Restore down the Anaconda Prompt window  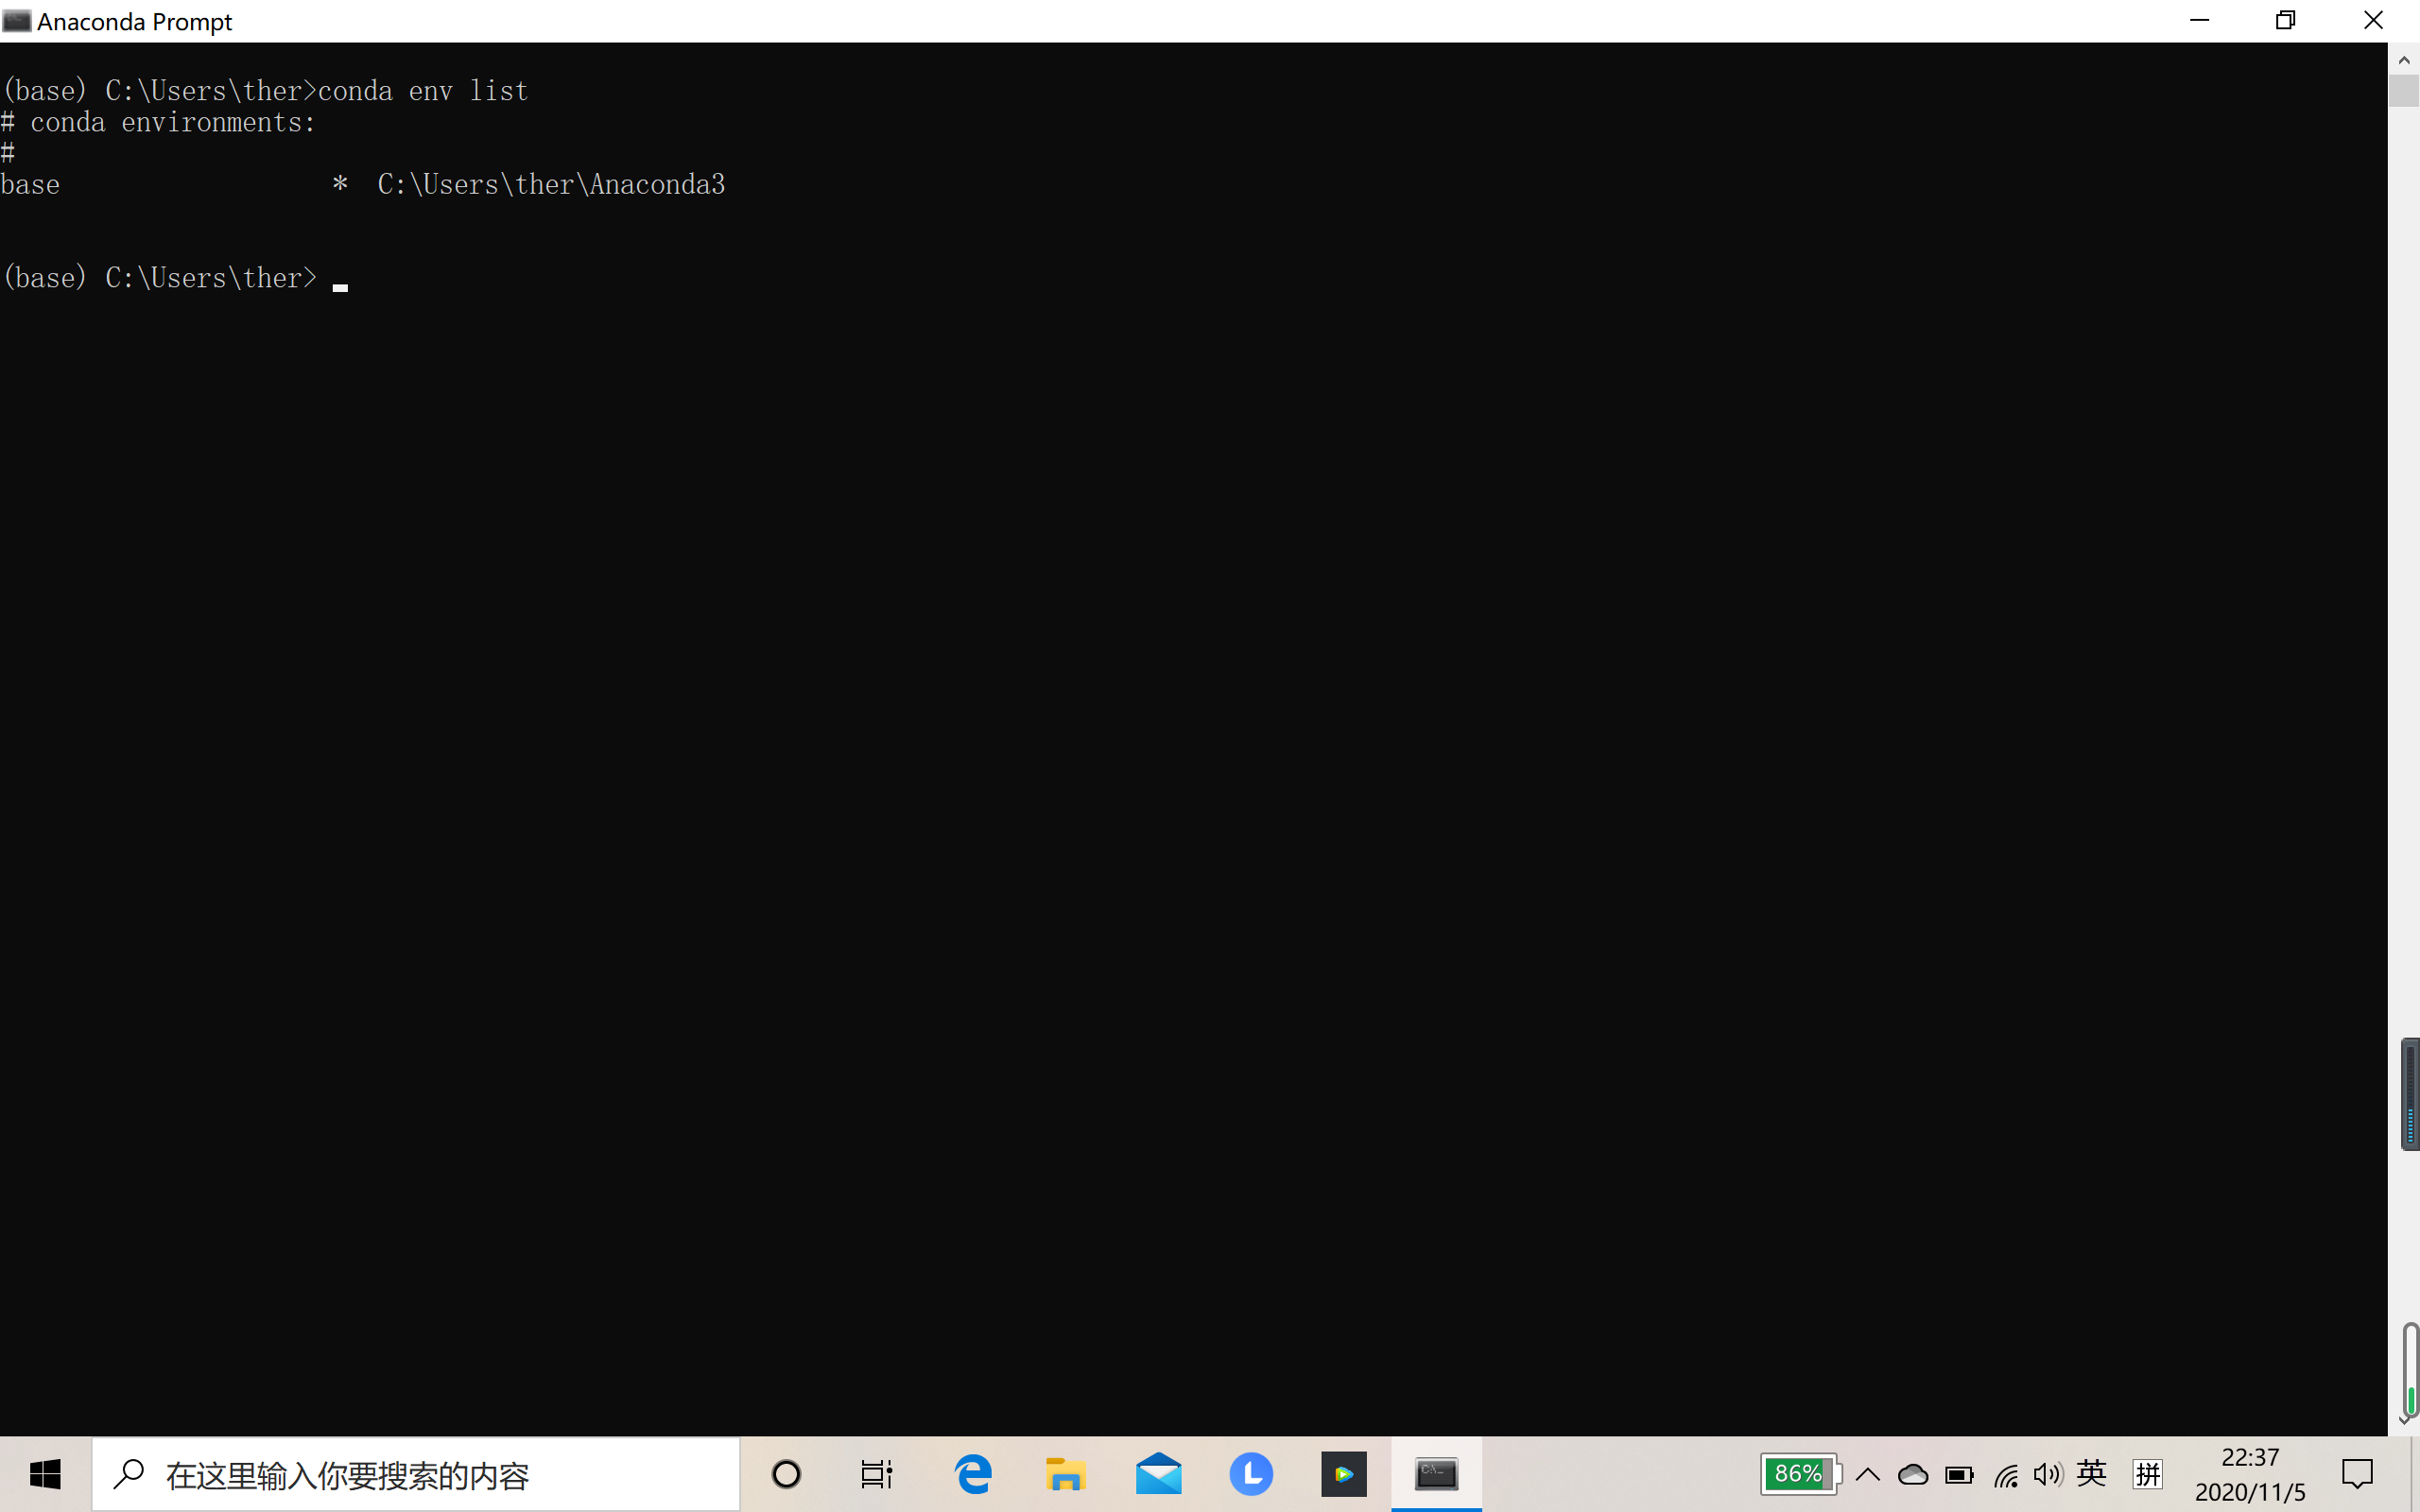2286,21
